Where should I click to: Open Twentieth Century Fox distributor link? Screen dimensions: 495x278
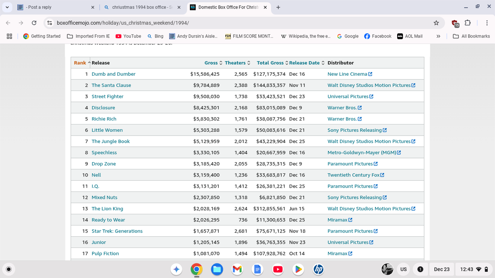(356, 175)
